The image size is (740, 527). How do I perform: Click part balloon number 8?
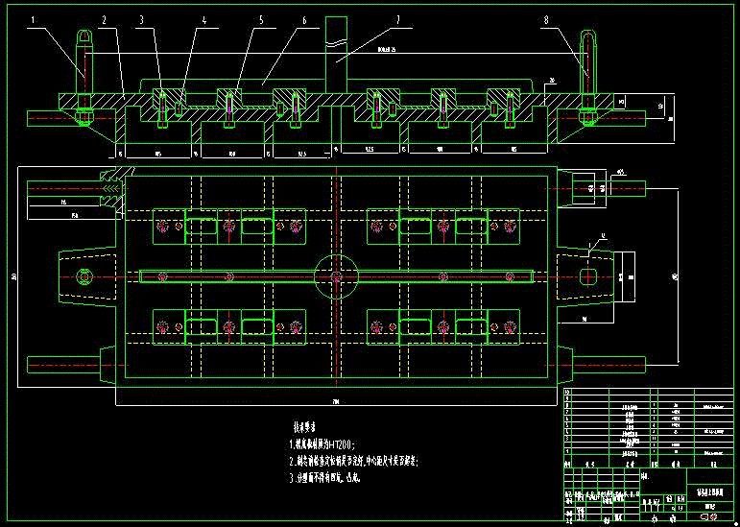pos(546,20)
